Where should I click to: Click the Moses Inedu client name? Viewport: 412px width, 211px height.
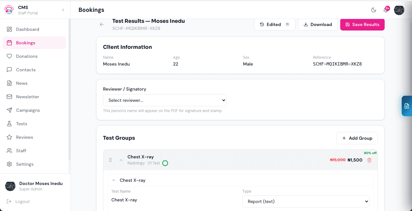tap(116, 64)
